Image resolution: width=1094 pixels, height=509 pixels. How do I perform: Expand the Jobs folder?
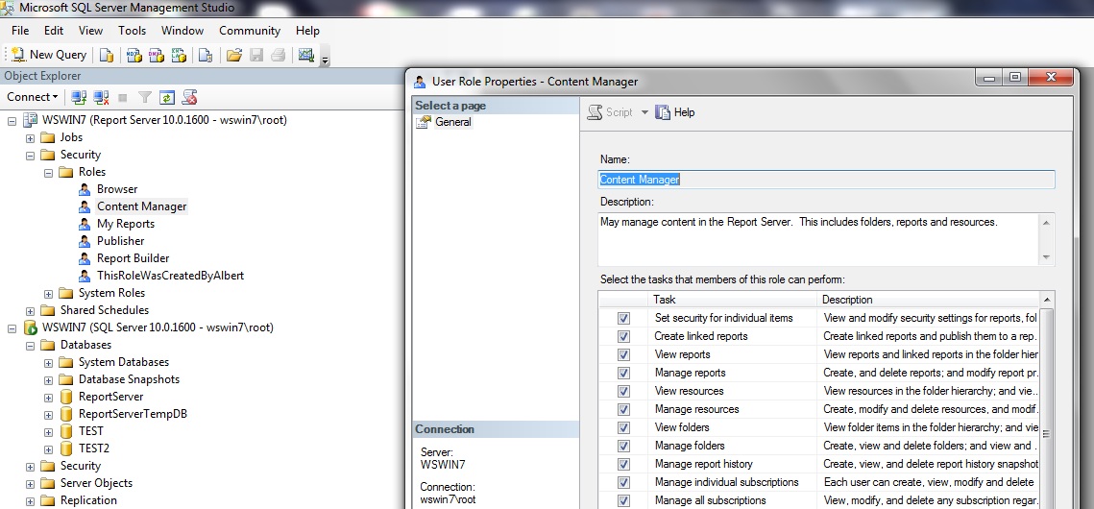coord(30,138)
